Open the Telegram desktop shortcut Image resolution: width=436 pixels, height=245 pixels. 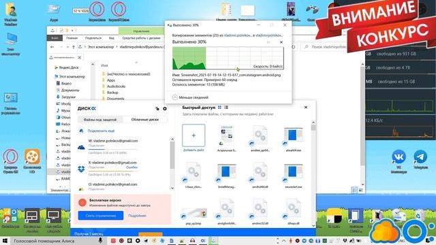click(x=420, y=159)
